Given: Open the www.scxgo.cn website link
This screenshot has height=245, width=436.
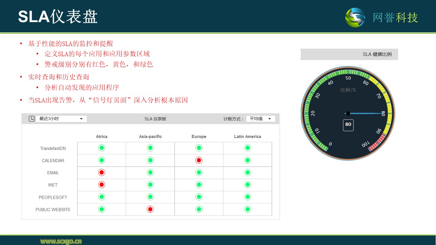Looking at the screenshot, I should [x=61, y=241].
